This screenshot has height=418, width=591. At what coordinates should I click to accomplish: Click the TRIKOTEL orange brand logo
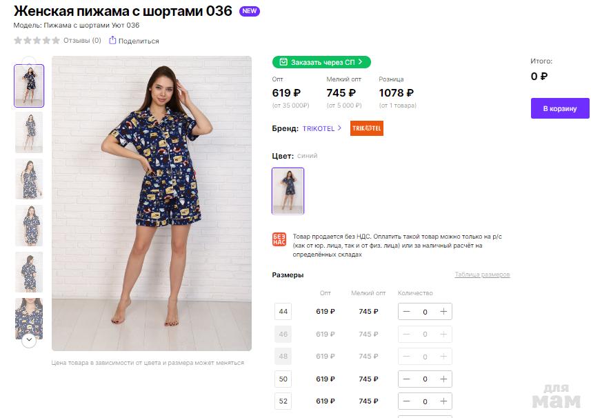pos(366,128)
